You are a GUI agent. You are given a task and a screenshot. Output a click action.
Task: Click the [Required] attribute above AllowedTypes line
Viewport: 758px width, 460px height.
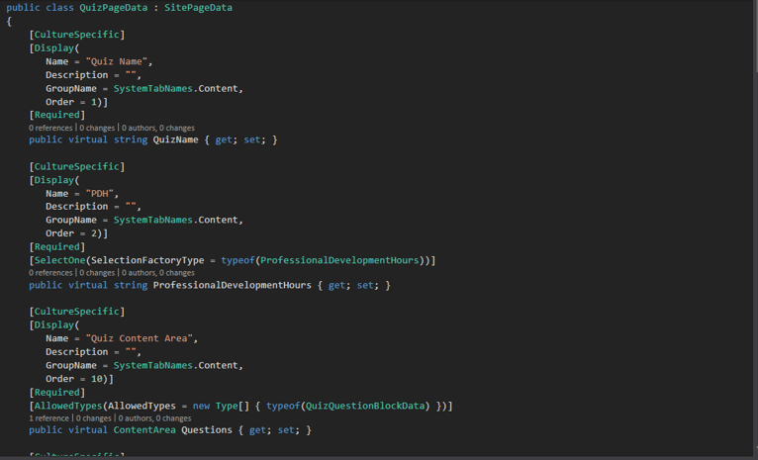(56, 393)
